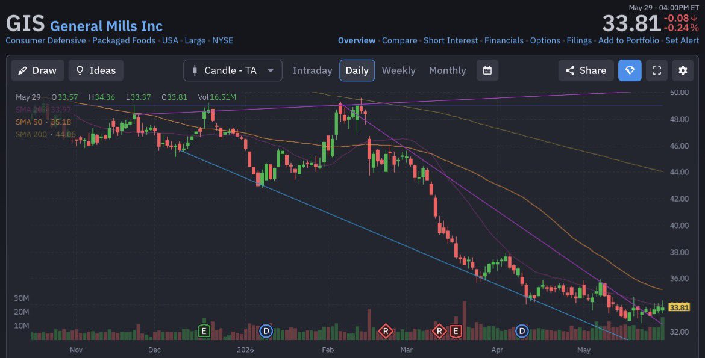
Task: Click the SMA 200 indicator label
Action: (45, 134)
